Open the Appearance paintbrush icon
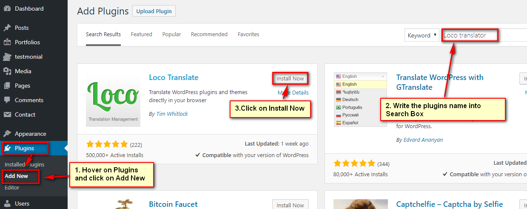The image size is (527, 209). [7, 134]
